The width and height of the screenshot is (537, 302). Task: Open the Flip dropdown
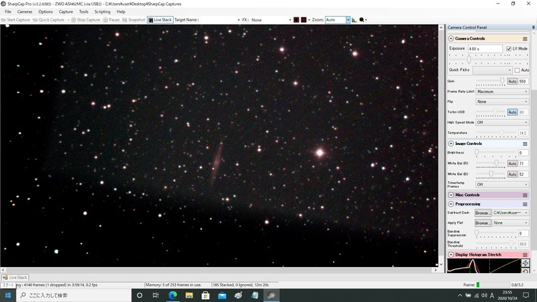click(502, 102)
